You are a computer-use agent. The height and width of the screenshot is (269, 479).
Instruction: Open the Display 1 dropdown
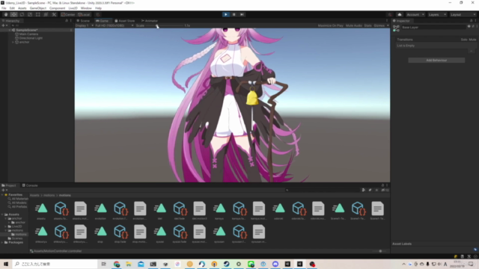coord(84,25)
